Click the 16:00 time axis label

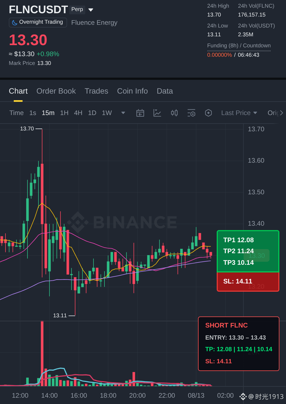(x=79, y=395)
